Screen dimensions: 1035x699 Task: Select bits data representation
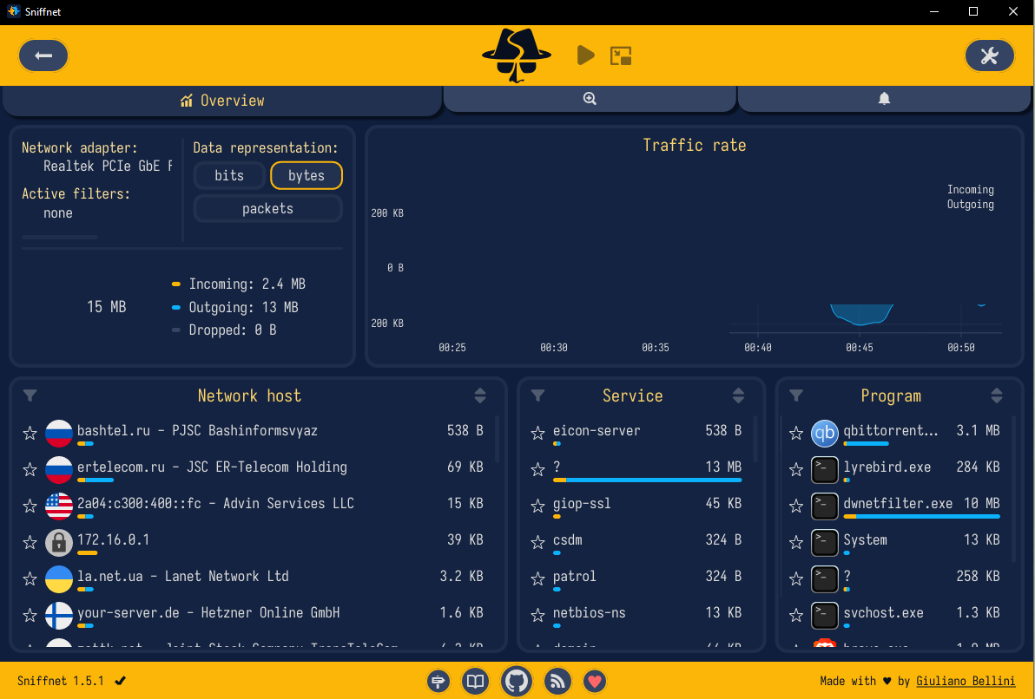tap(229, 175)
